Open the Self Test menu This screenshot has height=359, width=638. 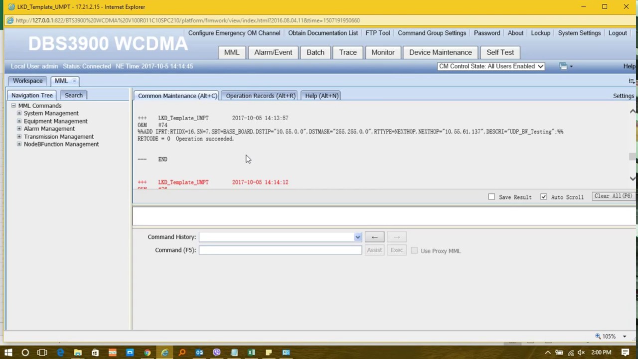pos(500,52)
